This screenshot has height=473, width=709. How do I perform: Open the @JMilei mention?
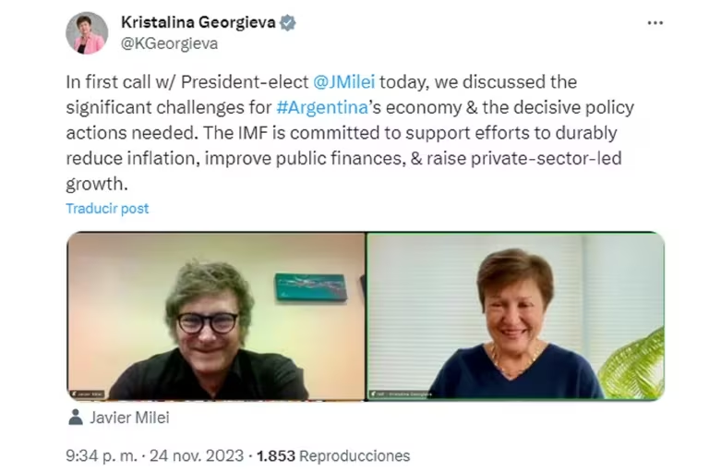(337, 82)
